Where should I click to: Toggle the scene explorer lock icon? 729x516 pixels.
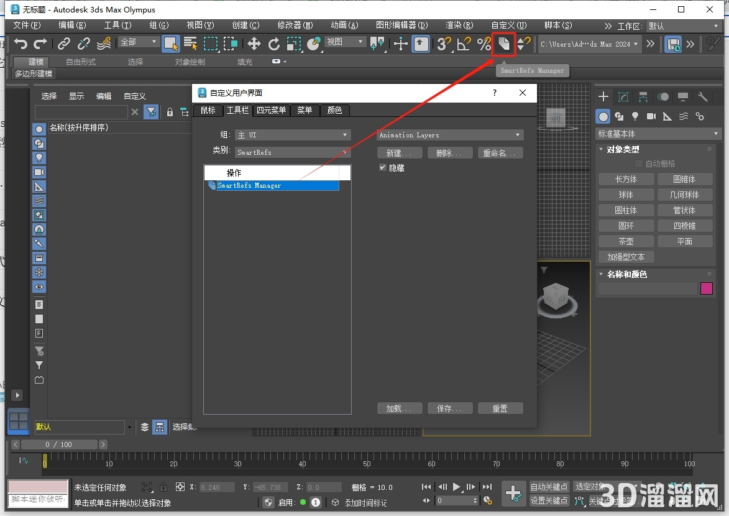[x=170, y=112]
